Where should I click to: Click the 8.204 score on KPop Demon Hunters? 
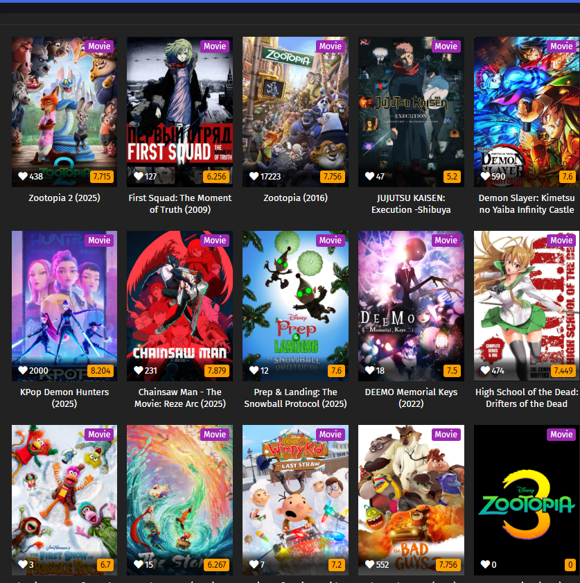[100, 371]
